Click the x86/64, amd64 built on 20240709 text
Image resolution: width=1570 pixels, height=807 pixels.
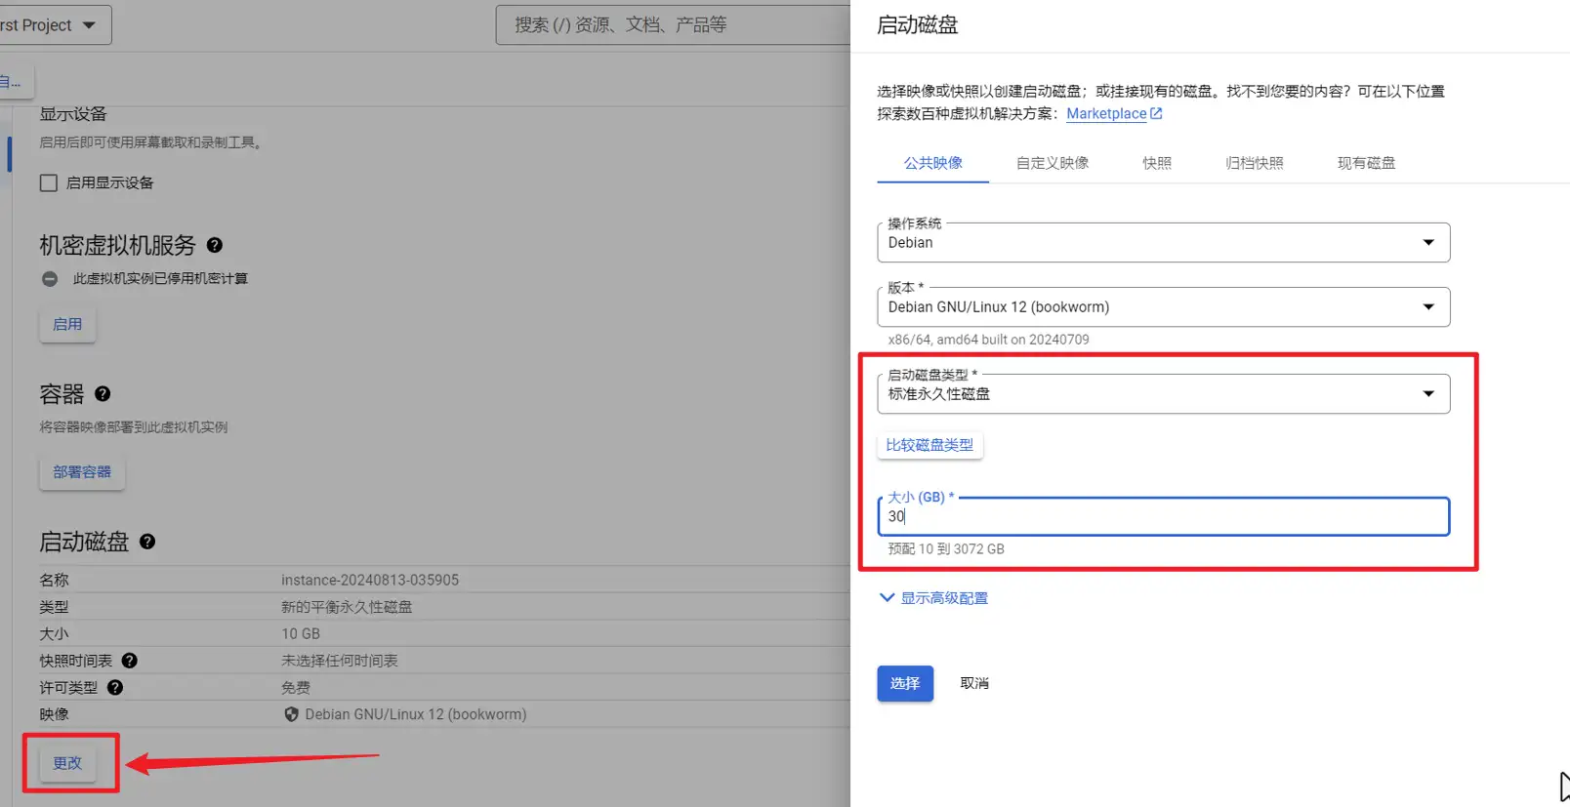pyautogui.click(x=988, y=340)
